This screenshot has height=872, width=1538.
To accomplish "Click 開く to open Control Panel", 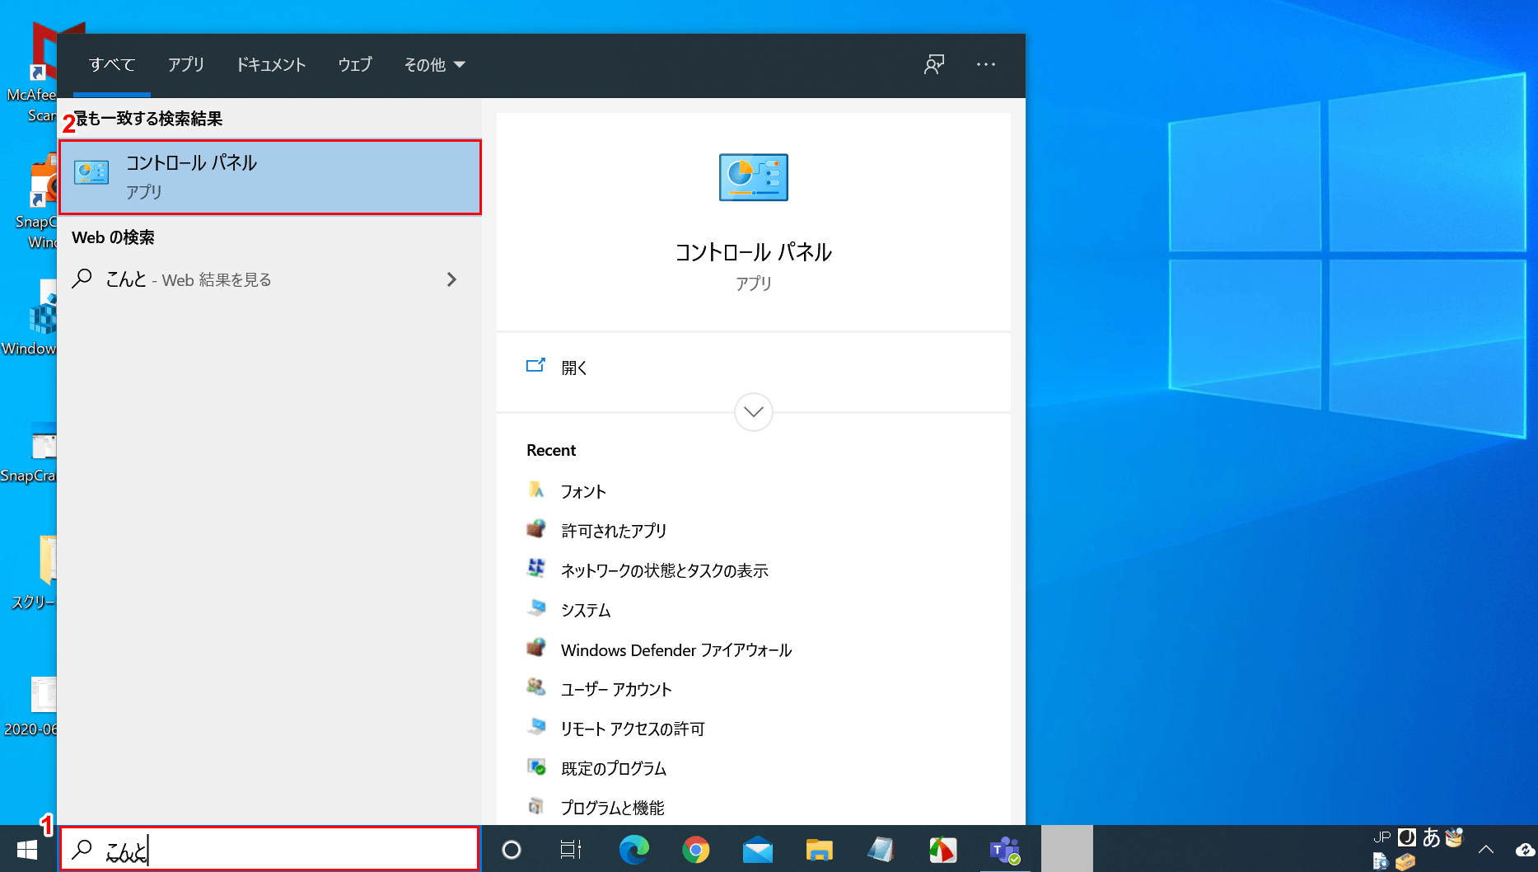I will click(574, 368).
